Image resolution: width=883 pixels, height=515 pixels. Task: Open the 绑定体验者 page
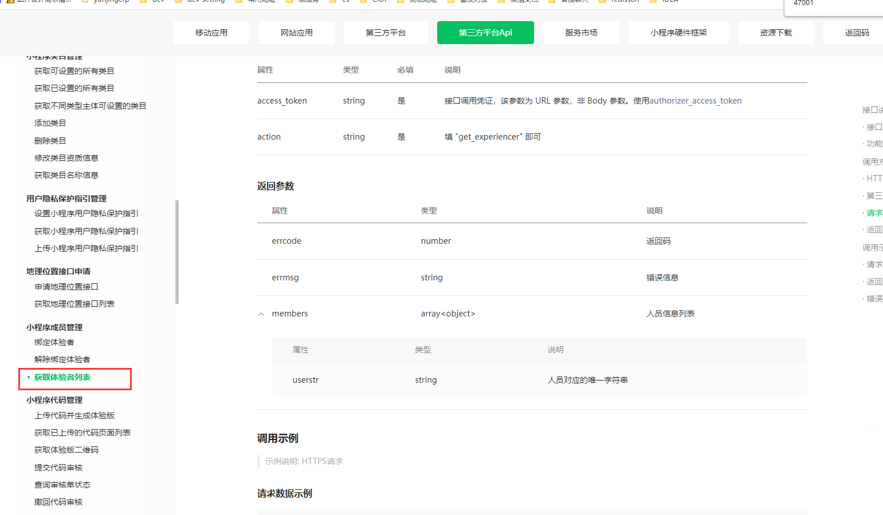pyautogui.click(x=54, y=342)
